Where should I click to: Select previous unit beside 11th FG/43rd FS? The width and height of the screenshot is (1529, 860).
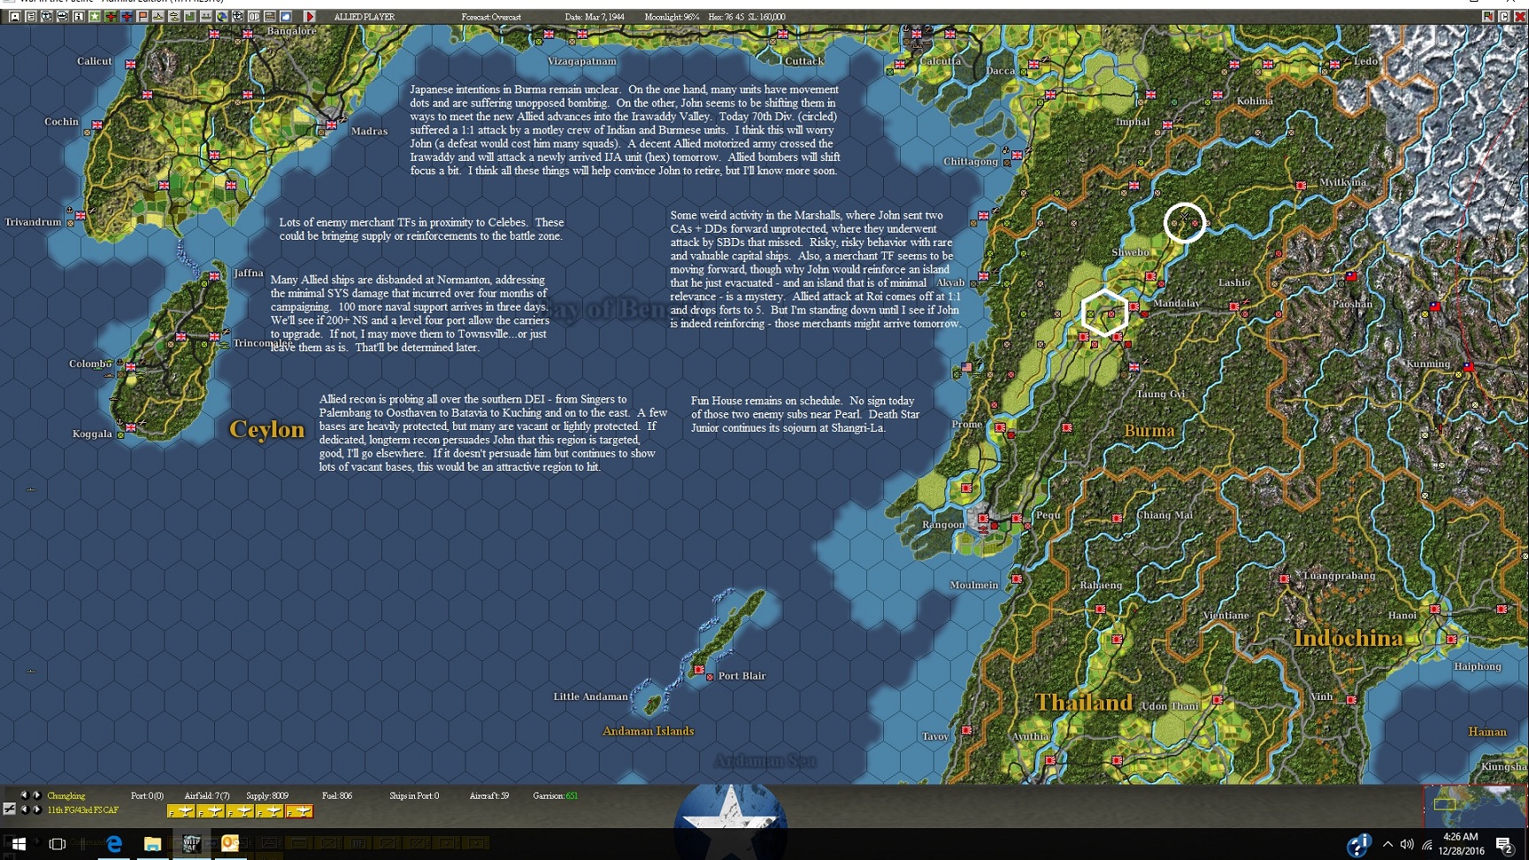point(25,810)
